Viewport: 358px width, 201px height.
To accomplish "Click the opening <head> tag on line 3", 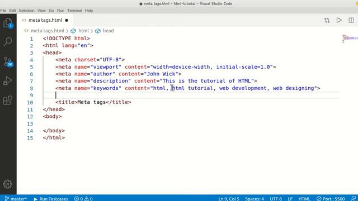I will coord(52,52).
